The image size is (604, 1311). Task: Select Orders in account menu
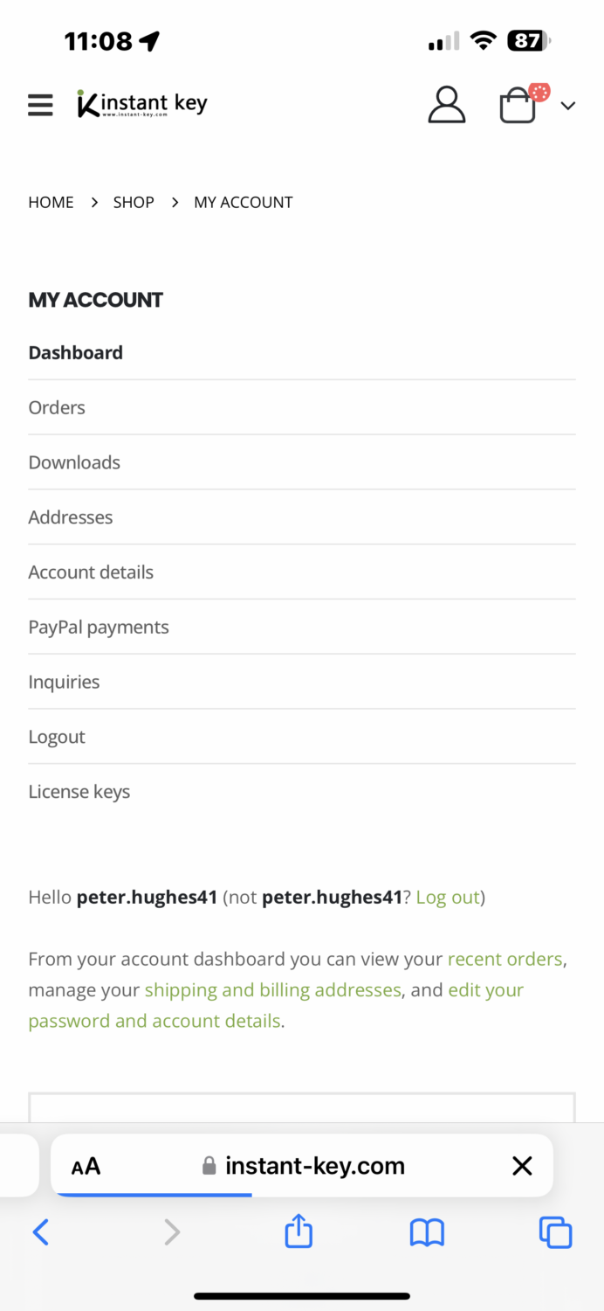click(57, 407)
